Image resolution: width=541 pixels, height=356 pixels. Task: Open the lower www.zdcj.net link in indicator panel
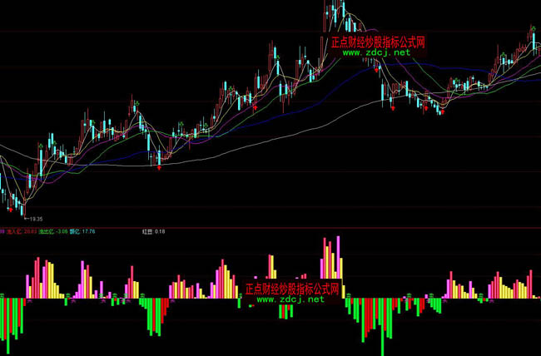[290, 299]
